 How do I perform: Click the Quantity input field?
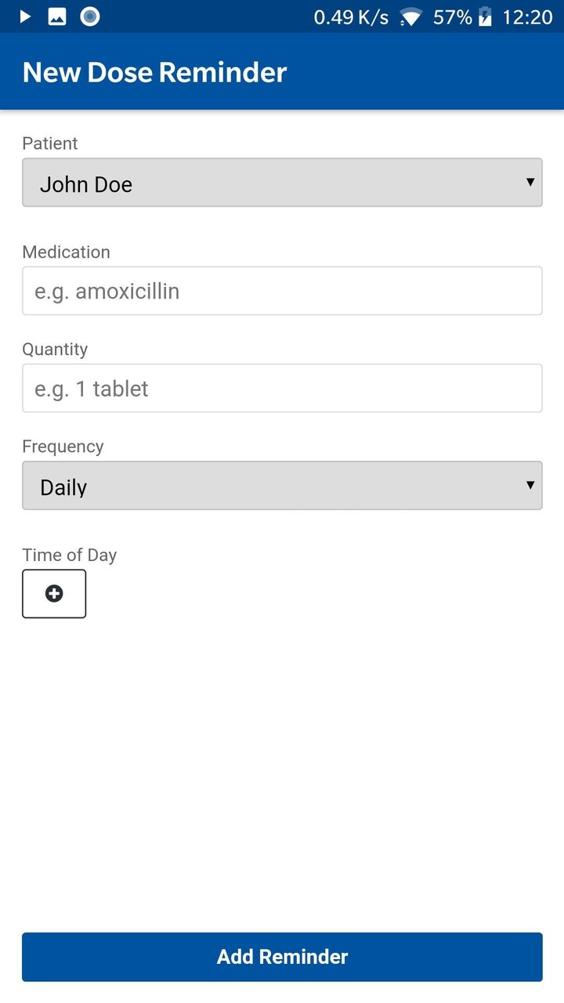coord(282,387)
